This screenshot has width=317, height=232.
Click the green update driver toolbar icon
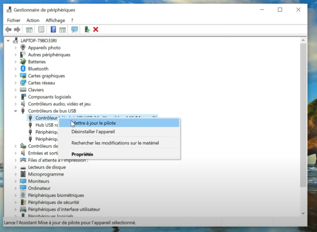click(87, 29)
